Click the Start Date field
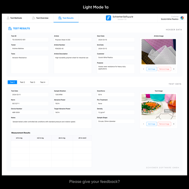Image resolution: width=189 pixels, height=189 pixels. coord(116,40)
